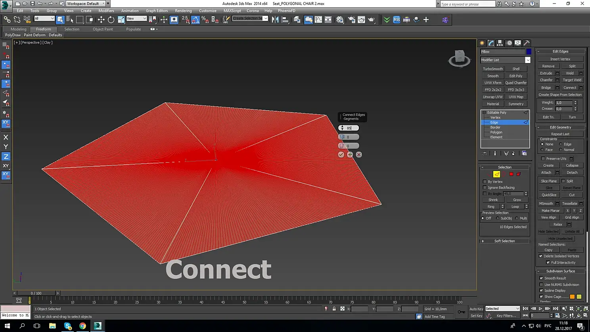This screenshot has width=590, height=332.
Task: Select the Element sub-object selection icon
Action: 518,174
